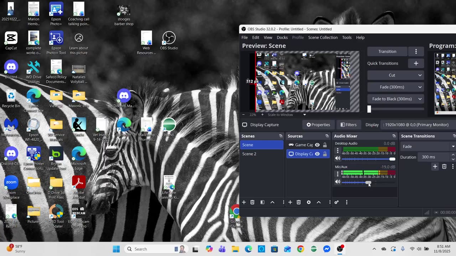The image size is (456, 256).
Task: Show hidden system tray icons
Action: tap(374, 249)
